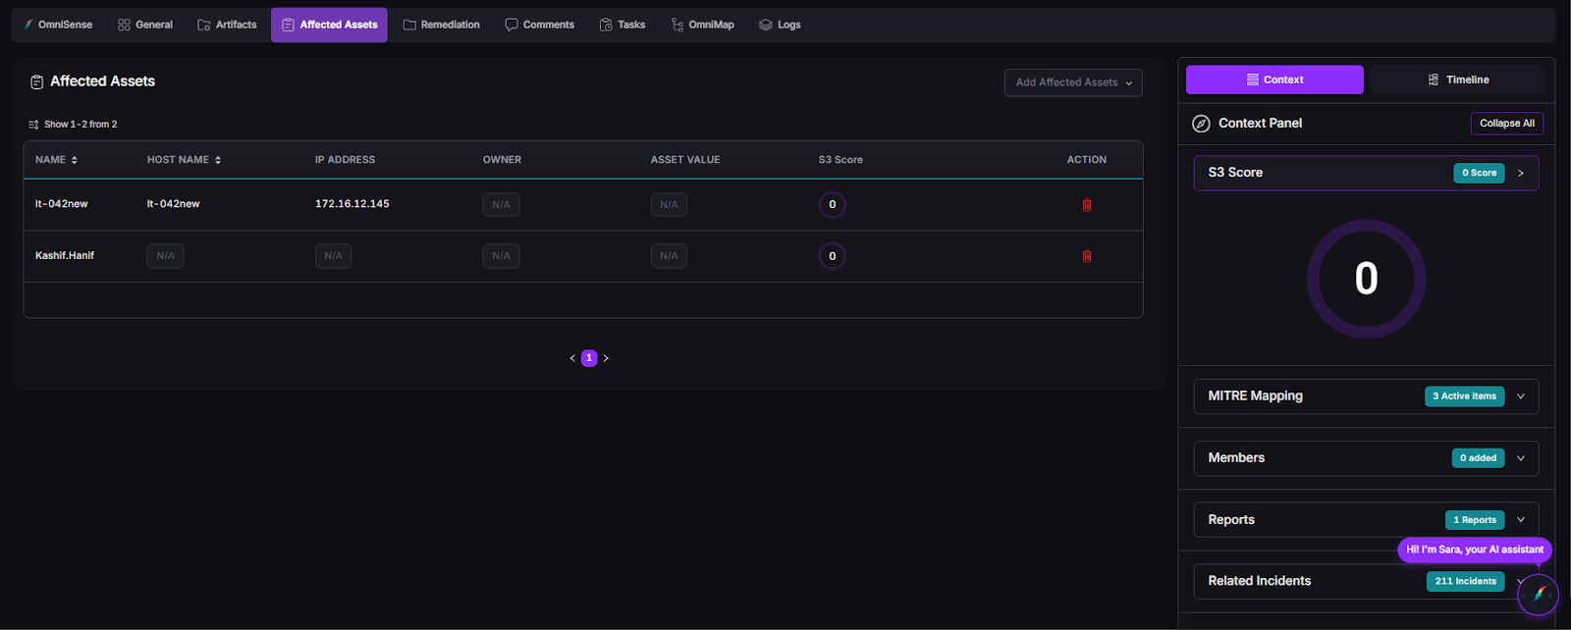Sort by Host Name column arrows
Image resolution: width=1571 pixels, height=630 pixels.
click(x=218, y=160)
